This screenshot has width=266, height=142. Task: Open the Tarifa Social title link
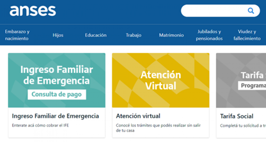(237, 116)
